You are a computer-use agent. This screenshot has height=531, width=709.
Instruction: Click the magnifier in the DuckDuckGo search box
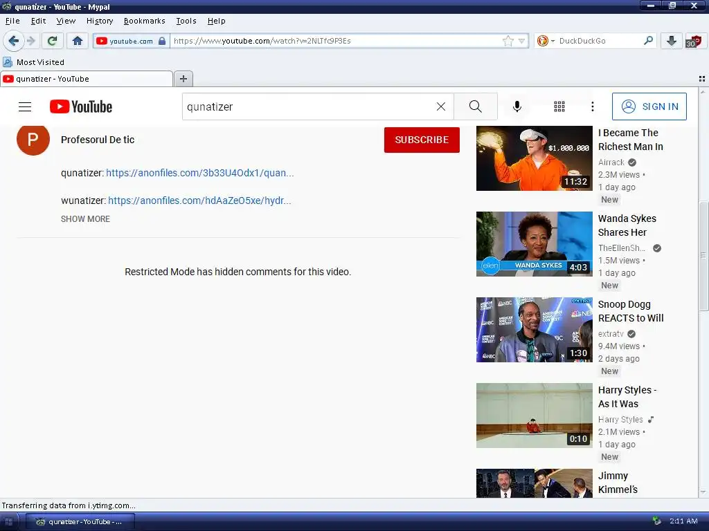point(648,41)
